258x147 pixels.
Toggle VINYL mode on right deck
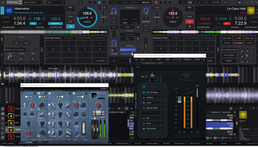(189, 7)
